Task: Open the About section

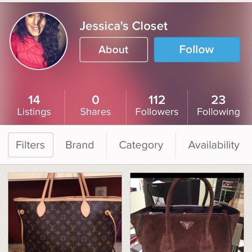Action: coord(114,50)
